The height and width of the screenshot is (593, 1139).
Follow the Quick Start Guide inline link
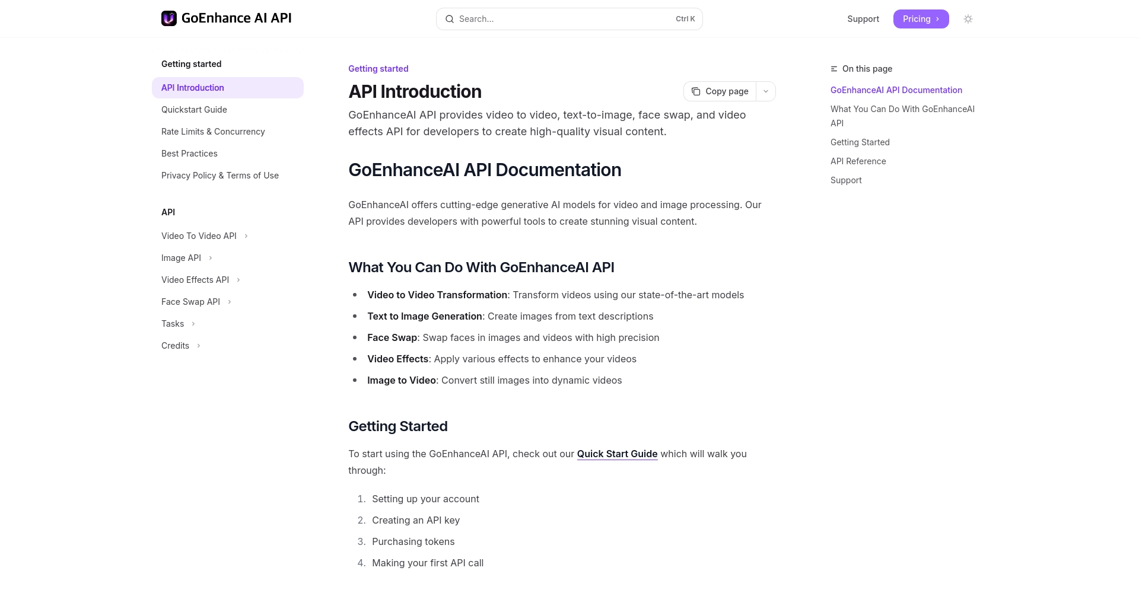pyautogui.click(x=617, y=454)
